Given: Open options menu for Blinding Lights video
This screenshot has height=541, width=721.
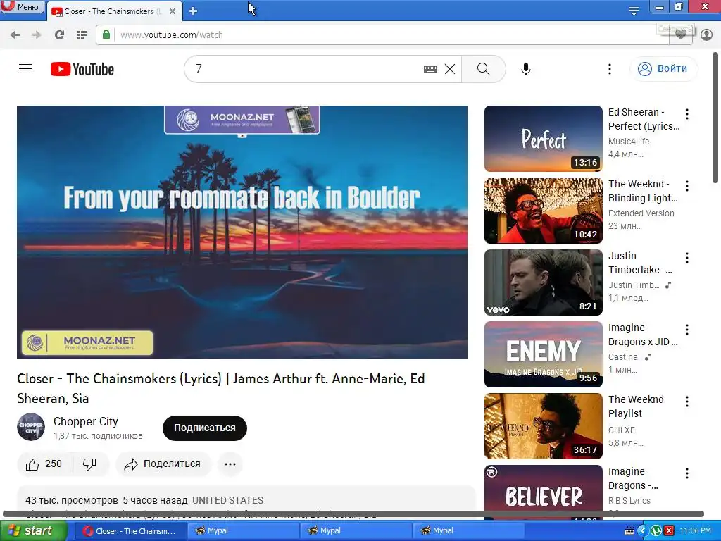Looking at the screenshot, I should pyautogui.click(x=687, y=186).
